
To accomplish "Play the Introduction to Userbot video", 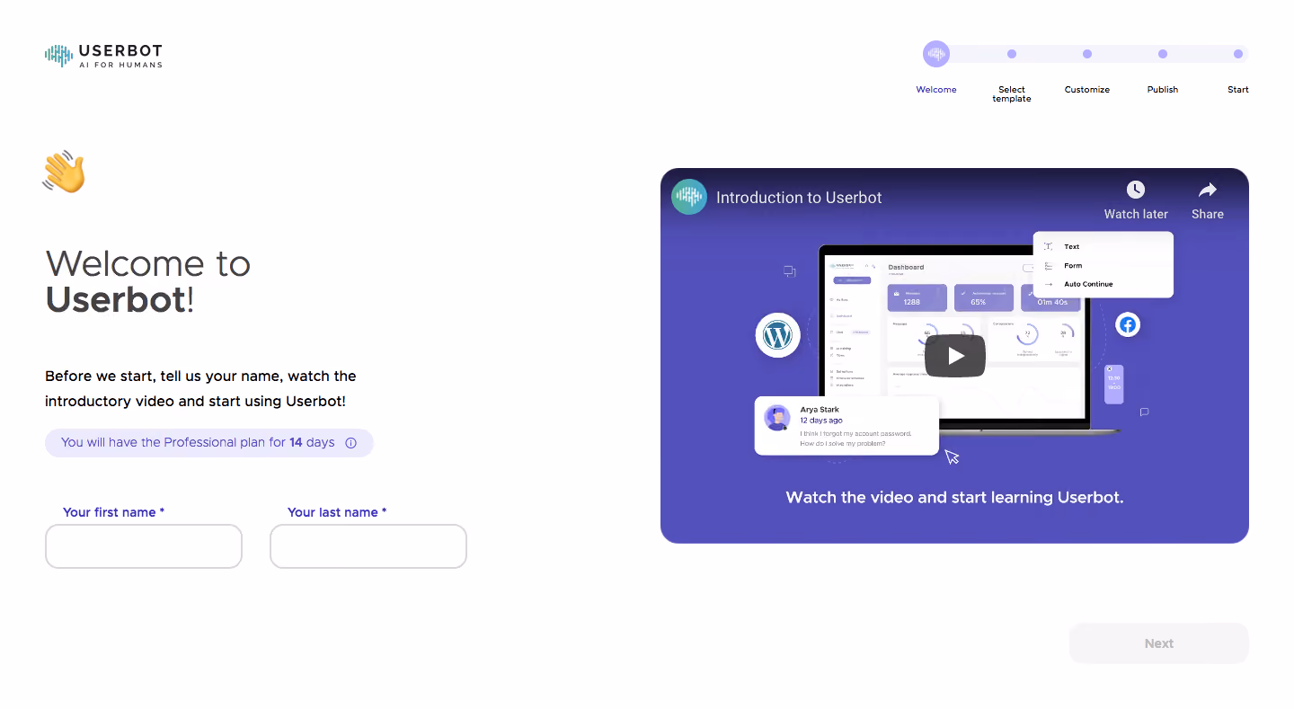I will [x=955, y=356].
